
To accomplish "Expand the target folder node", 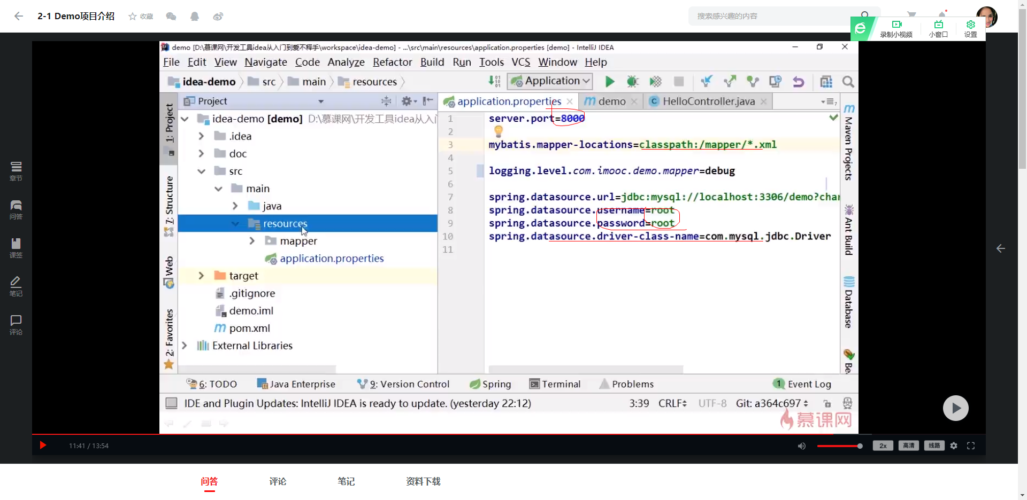I will (x=201, y=276).
